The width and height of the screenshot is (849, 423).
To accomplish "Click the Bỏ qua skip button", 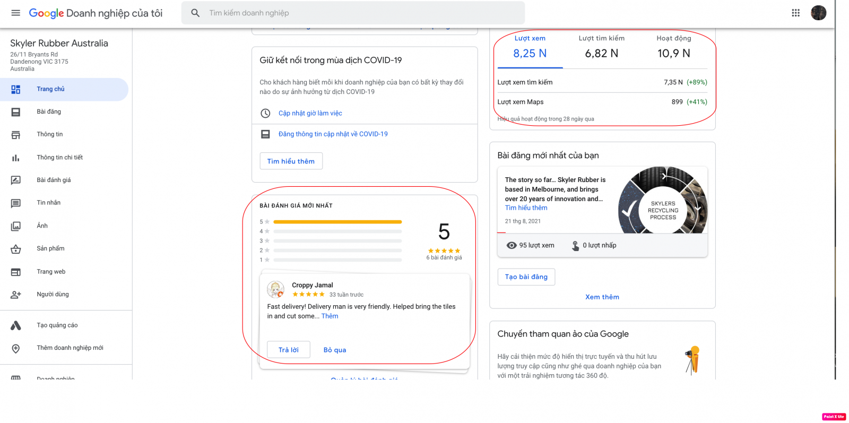I will [335, 350].
